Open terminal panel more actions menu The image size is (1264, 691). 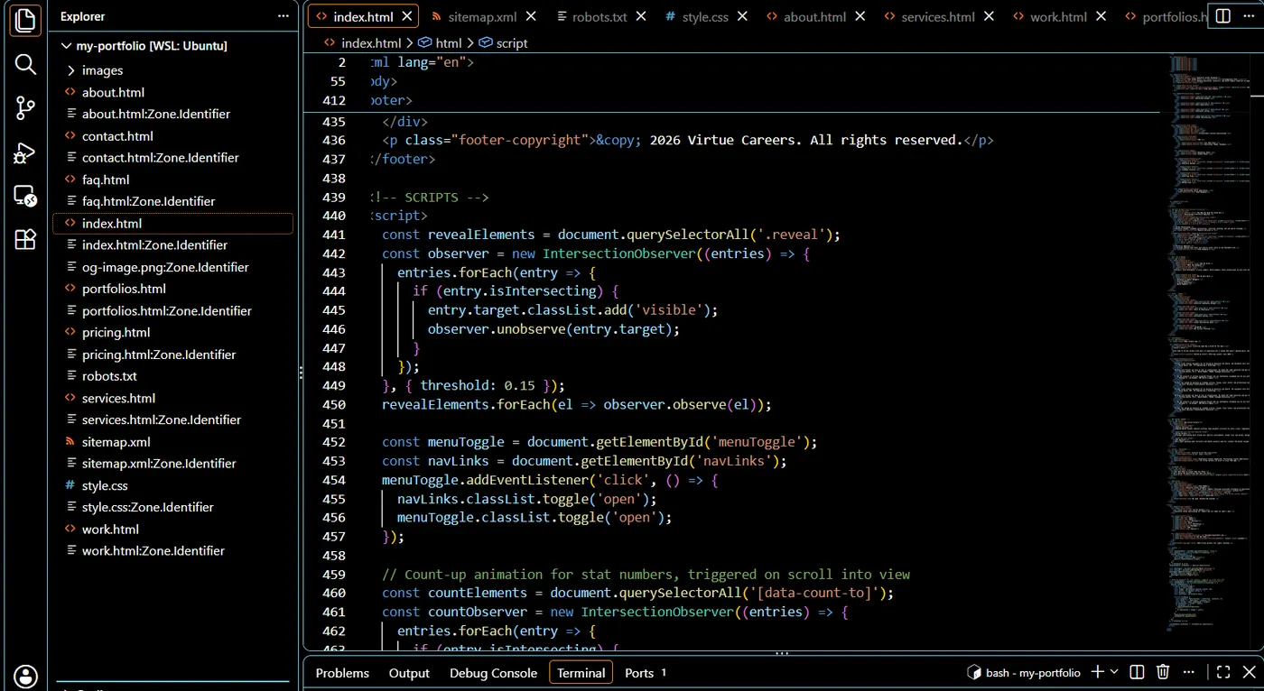(1190, 672)
